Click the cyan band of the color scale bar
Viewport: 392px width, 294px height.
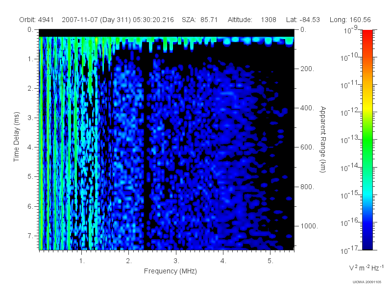(367, 194)
